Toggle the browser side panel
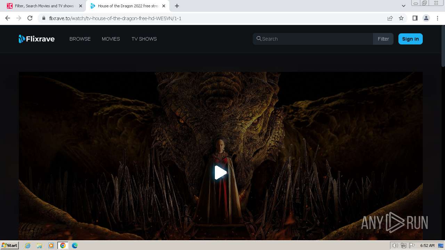This screenshot has width=445, height=250. [x=415, y=18]
